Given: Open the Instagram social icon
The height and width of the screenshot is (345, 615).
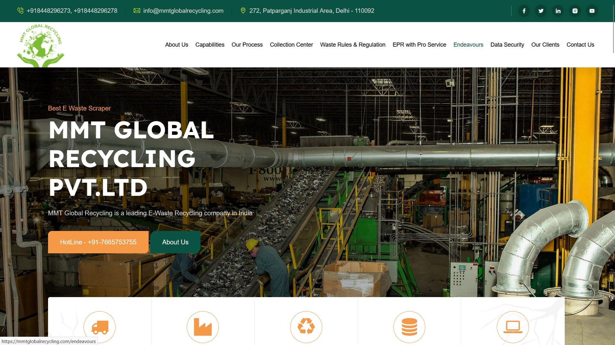Looking at the screenshot, I should click(575, 11).
